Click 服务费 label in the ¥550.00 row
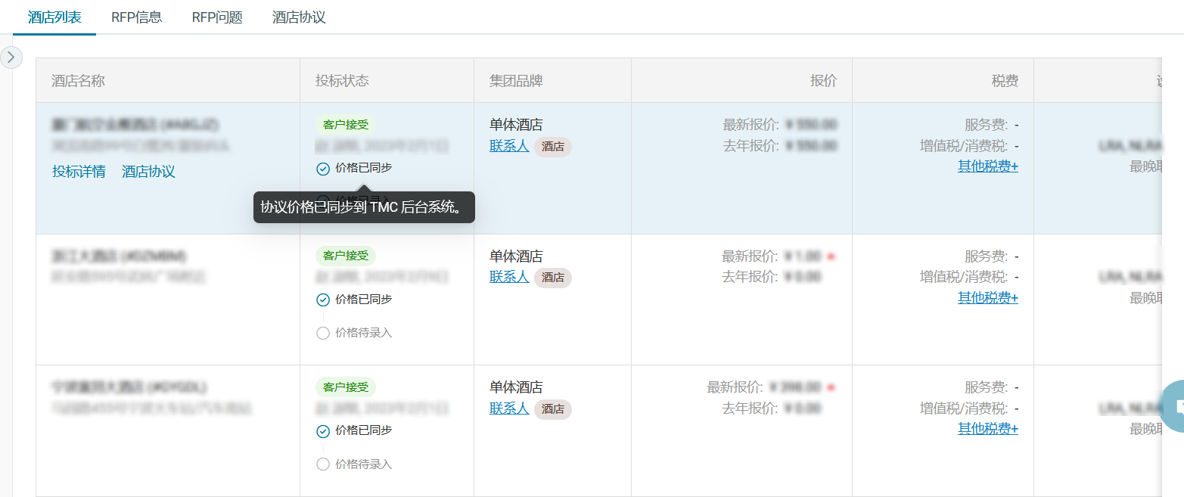This screenshot has width=1184, height=497. coord(987,125)
